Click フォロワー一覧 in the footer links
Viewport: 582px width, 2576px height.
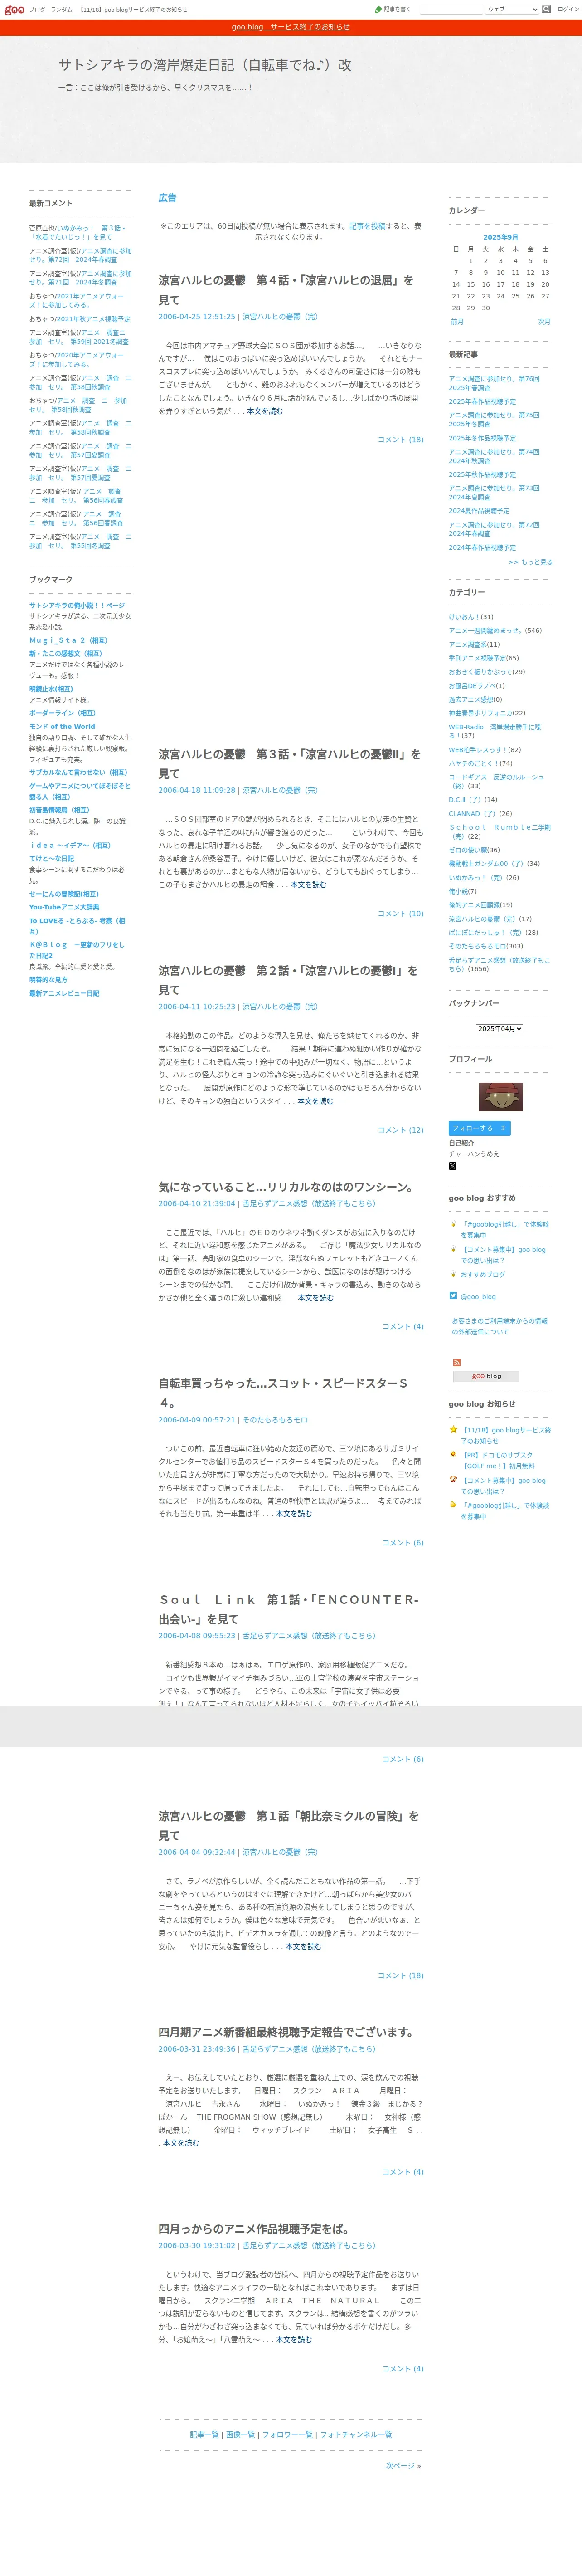click(x=287, y=2434)
